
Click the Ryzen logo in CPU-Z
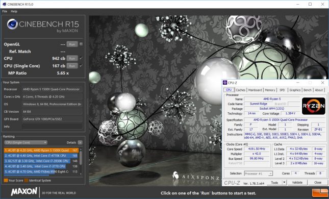pos(314,106)
